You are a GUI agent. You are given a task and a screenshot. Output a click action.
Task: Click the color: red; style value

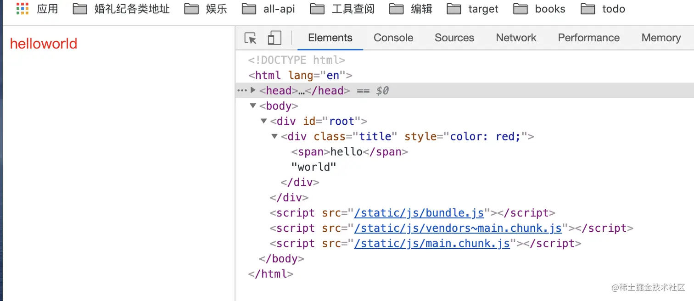click(485, 136)
